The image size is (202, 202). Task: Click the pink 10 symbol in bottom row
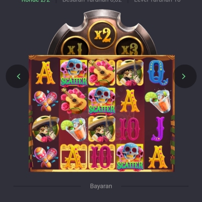point(102,157)
